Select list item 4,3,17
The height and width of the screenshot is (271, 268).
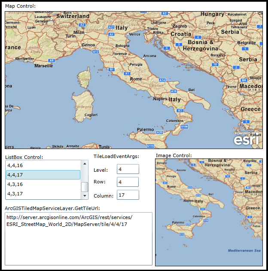point(43,194)
